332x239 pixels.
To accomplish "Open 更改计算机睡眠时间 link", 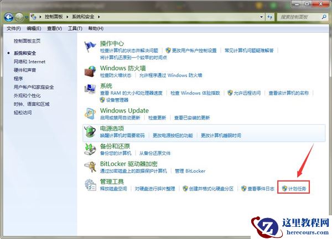I will click(x=221, y=135).
